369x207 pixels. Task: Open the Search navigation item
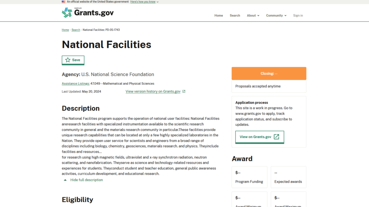click(x=235, y=16)
